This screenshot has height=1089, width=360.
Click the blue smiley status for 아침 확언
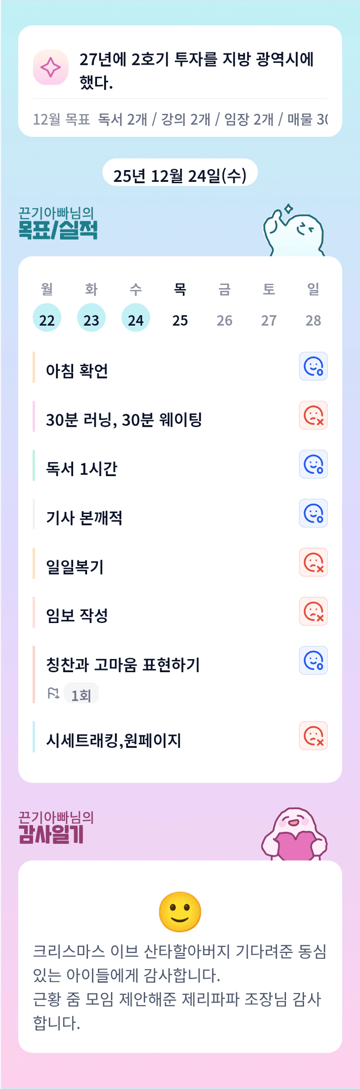pyautogui.click(x=313, y=366)
